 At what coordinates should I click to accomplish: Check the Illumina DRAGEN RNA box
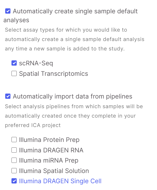[14, 150]
